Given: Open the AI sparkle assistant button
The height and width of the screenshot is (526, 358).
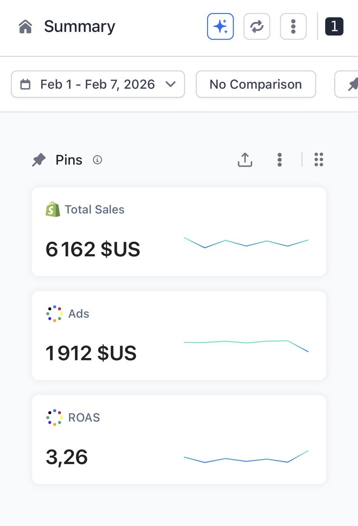Looking at the screenshot, I should click(220, 26).
